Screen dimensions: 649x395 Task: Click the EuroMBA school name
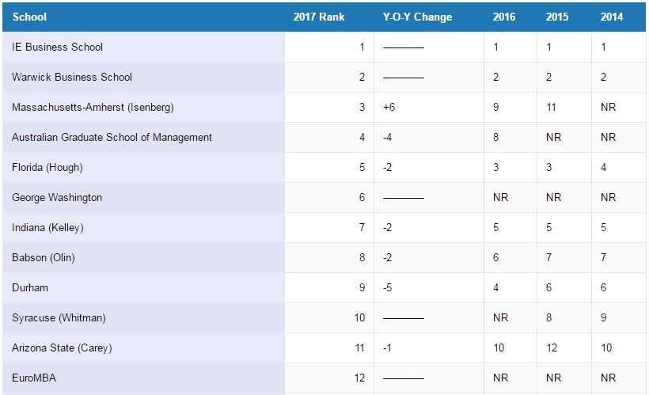tap(34, 378)
